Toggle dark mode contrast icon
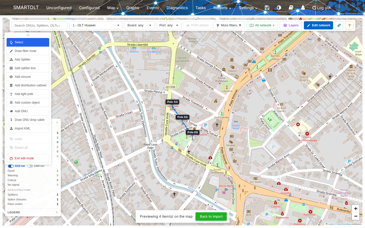 [279, 8]
